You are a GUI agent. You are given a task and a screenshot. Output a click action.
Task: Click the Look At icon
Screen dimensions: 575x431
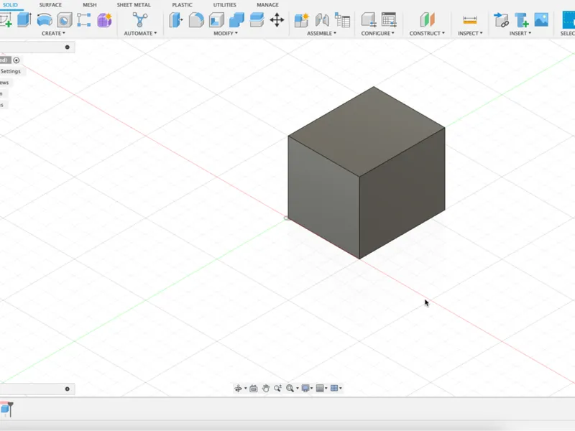[x=254, y=388]
